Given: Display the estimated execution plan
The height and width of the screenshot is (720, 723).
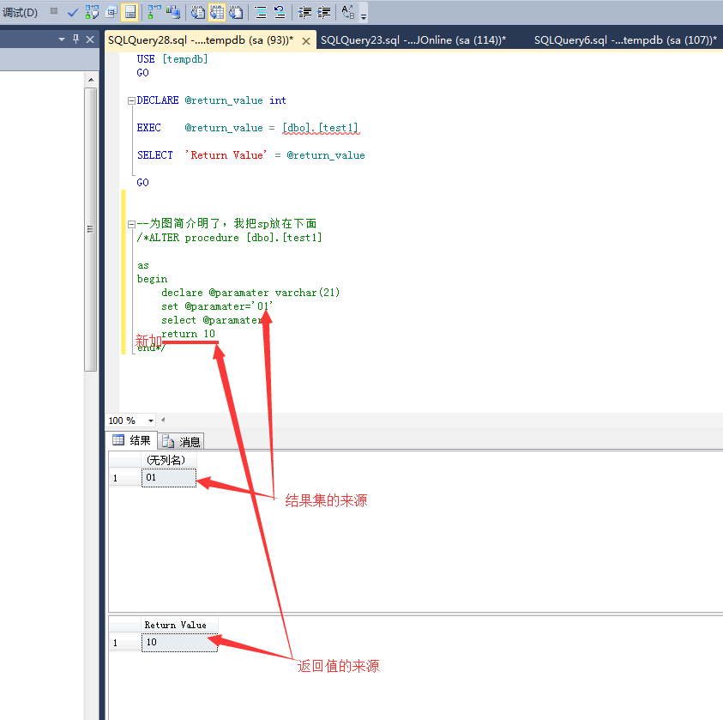Looking at the screenshot, I should (x=93, y=13).
